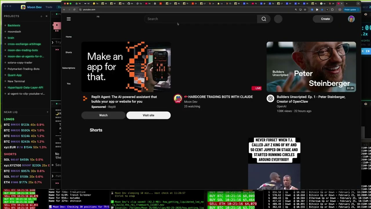Image resolution: width=371 pixels, height=209 pixels.
Task: Focus the YouTube Search input field
Action: point(201,19)
